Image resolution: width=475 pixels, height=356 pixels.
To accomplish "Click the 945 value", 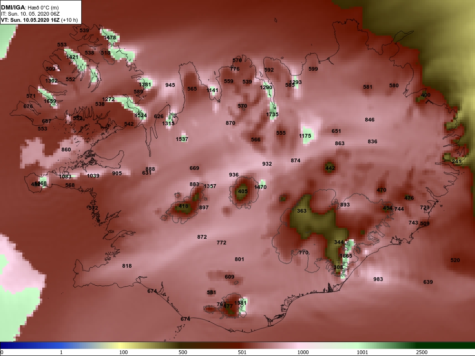I will click(x=170, y=85).
